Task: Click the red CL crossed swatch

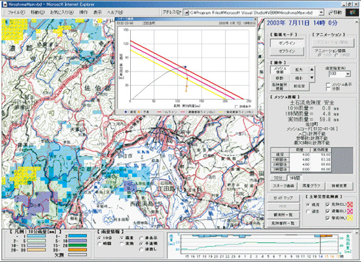Action: click(350, 204)
